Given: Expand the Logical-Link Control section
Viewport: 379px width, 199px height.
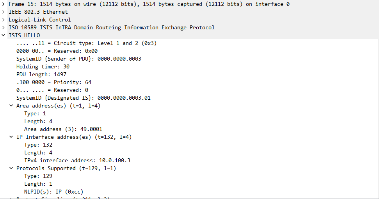Looking at the screenshot, I should click(x=4, y=20).
